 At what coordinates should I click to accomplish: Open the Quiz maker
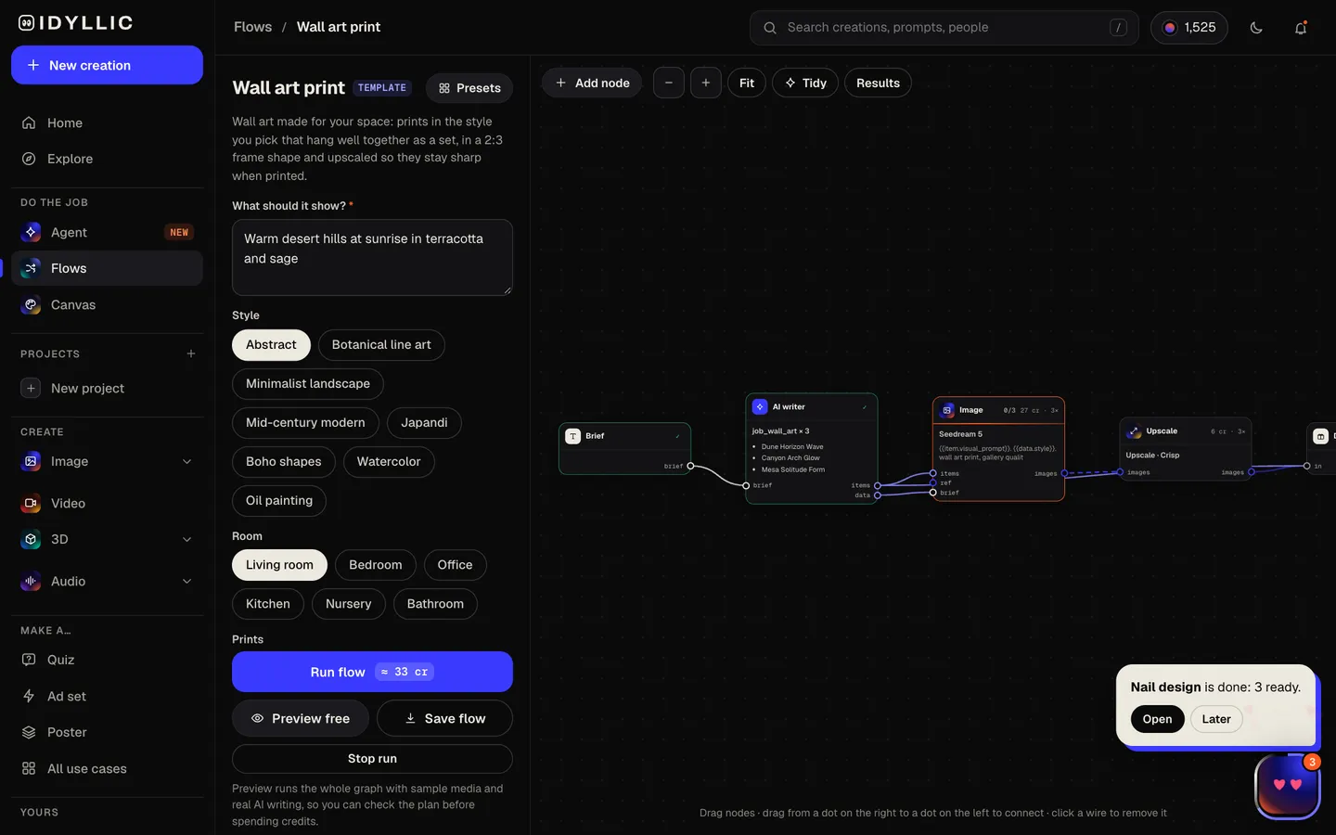[x=107, y=660]
